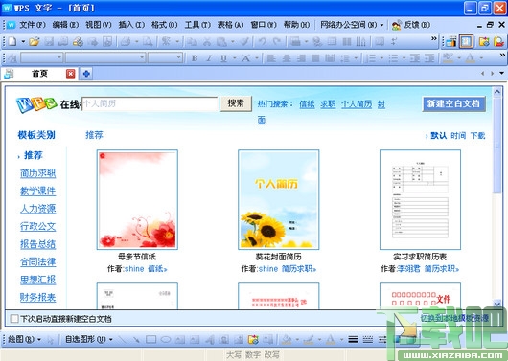Select the Oval drawing tool
Screen dimensions: 508x361
pos(166,339)
